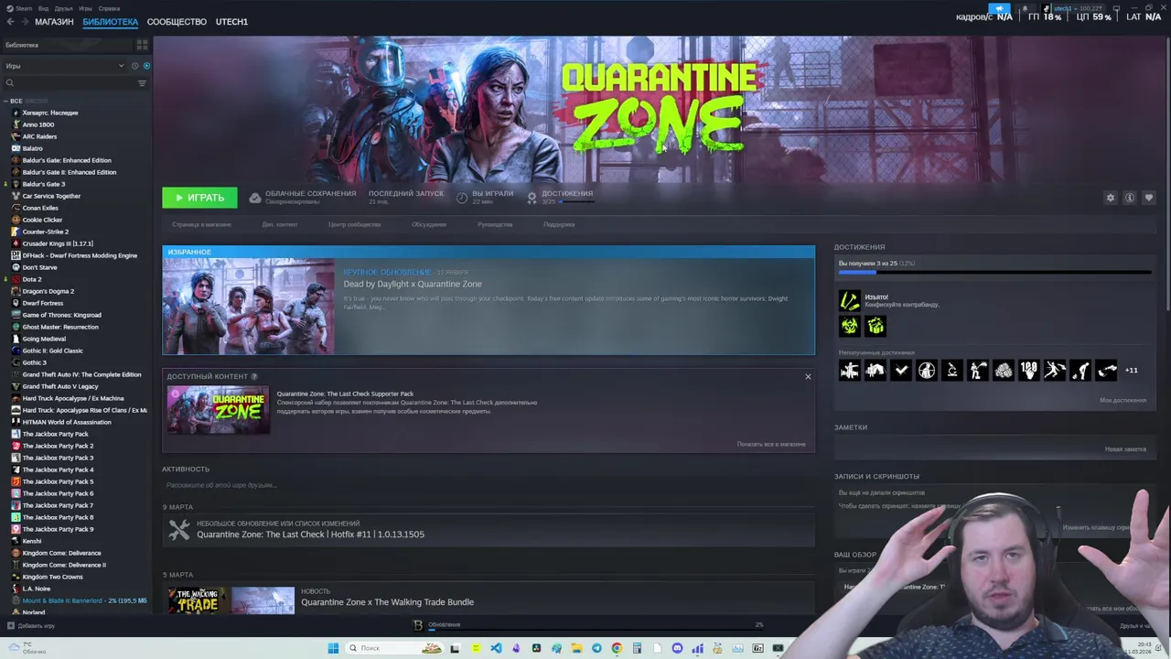The height and width of the screenshot is (659, 1171).
Task: Open Dead by Daylight x Quarantine Zone news
Action: pyautogui.click(x=413, y=284)
